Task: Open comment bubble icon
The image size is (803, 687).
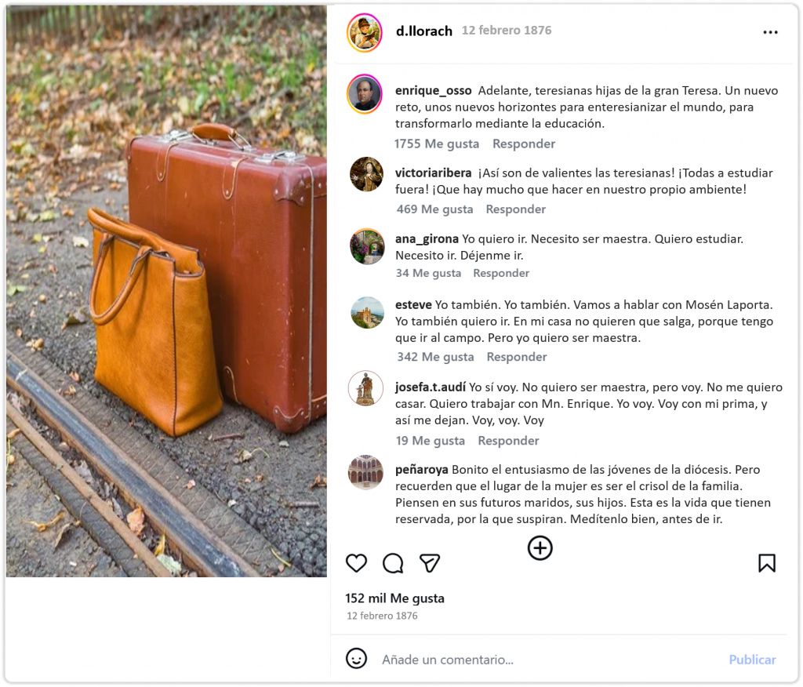Action: pyautogui.click(x=394, y=563)
